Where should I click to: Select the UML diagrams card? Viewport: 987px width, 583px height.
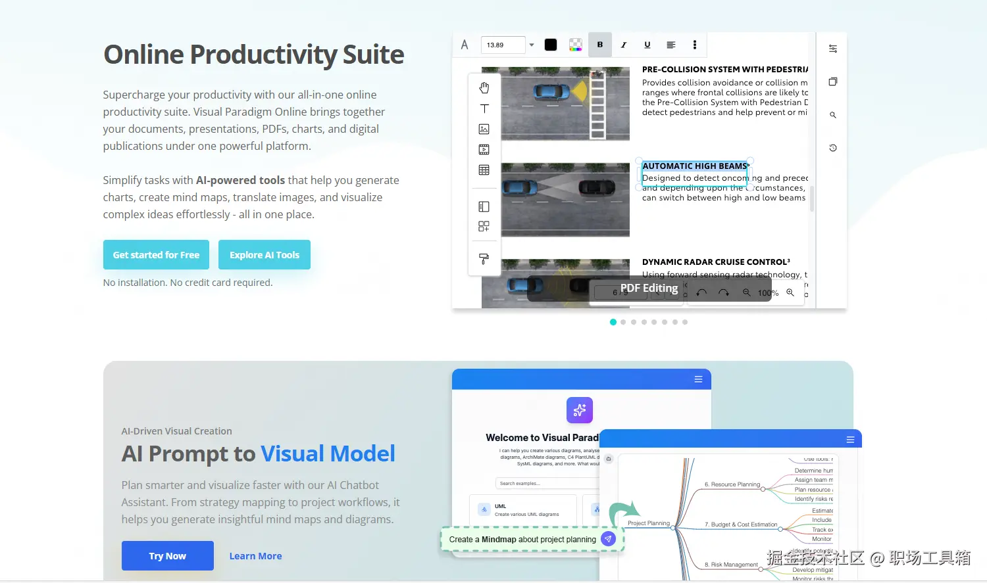tap(523, 510)
